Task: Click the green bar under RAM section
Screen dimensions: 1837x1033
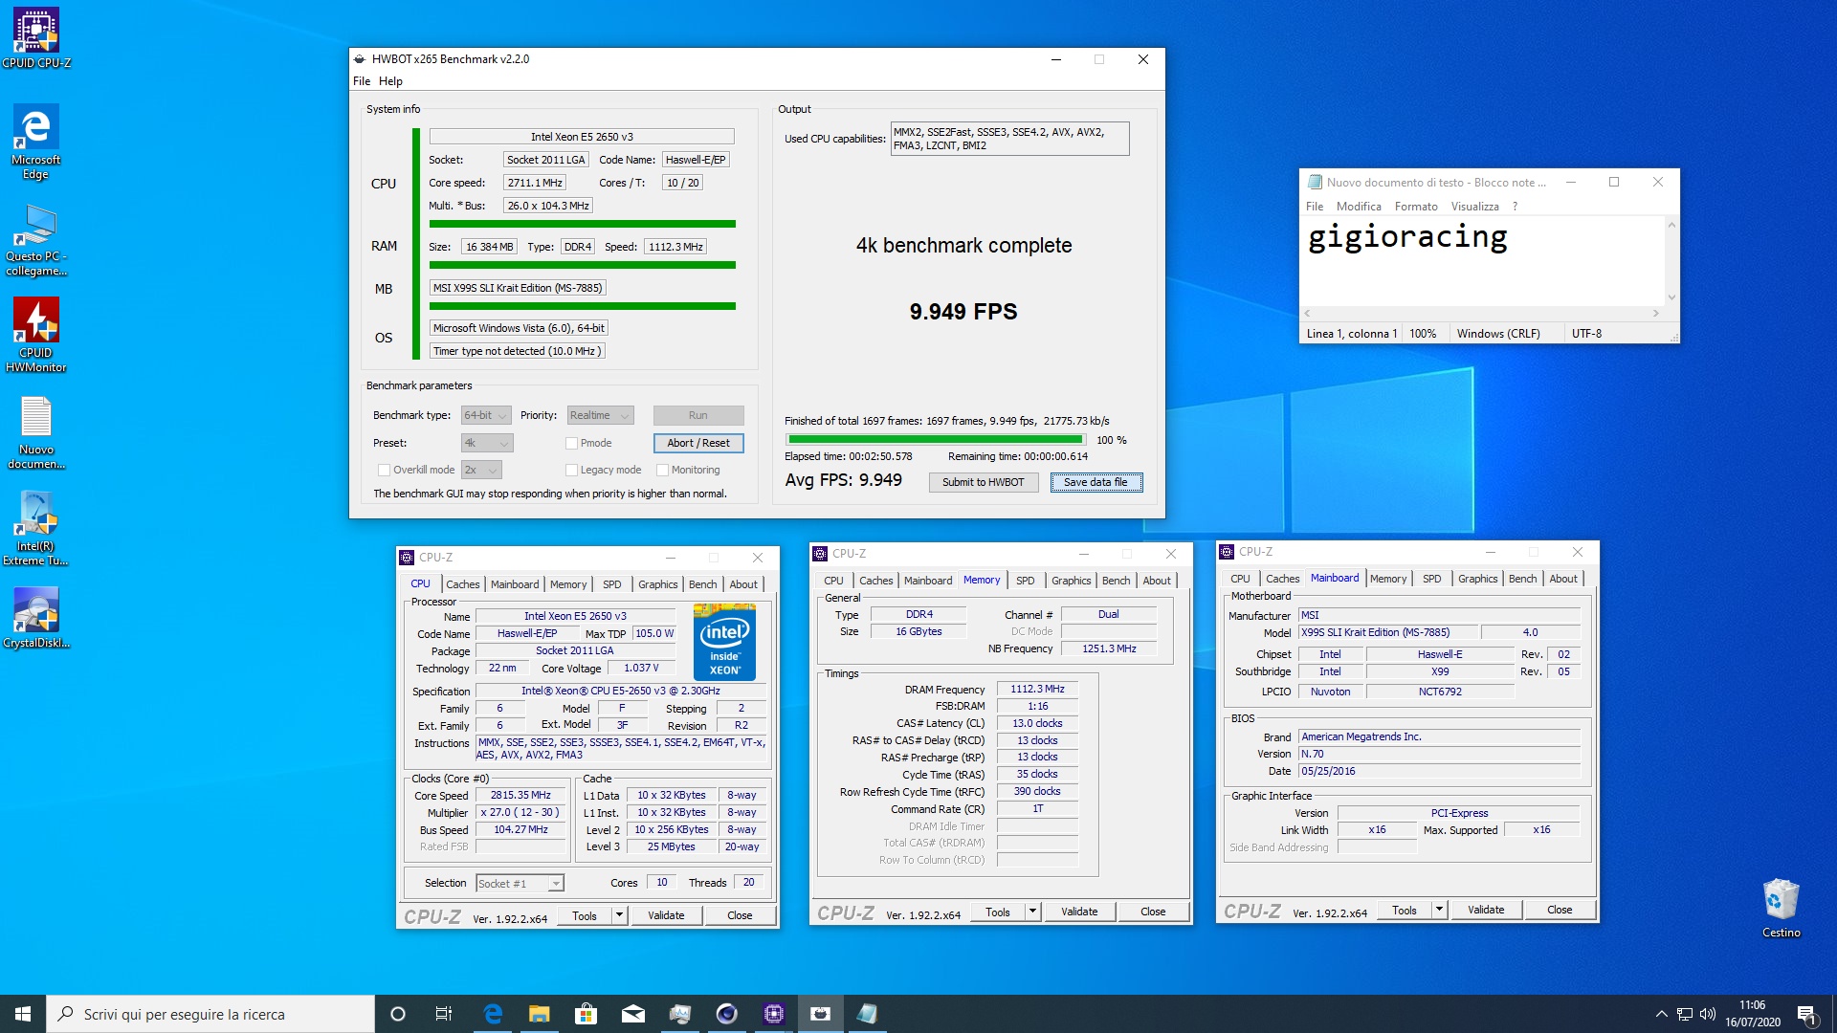Action: (x=582, y=265)
